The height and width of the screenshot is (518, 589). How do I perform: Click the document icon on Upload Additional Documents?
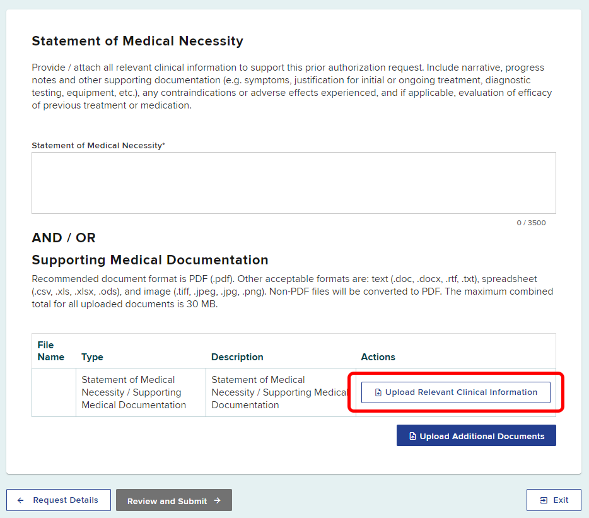click(x=412, y=436)
